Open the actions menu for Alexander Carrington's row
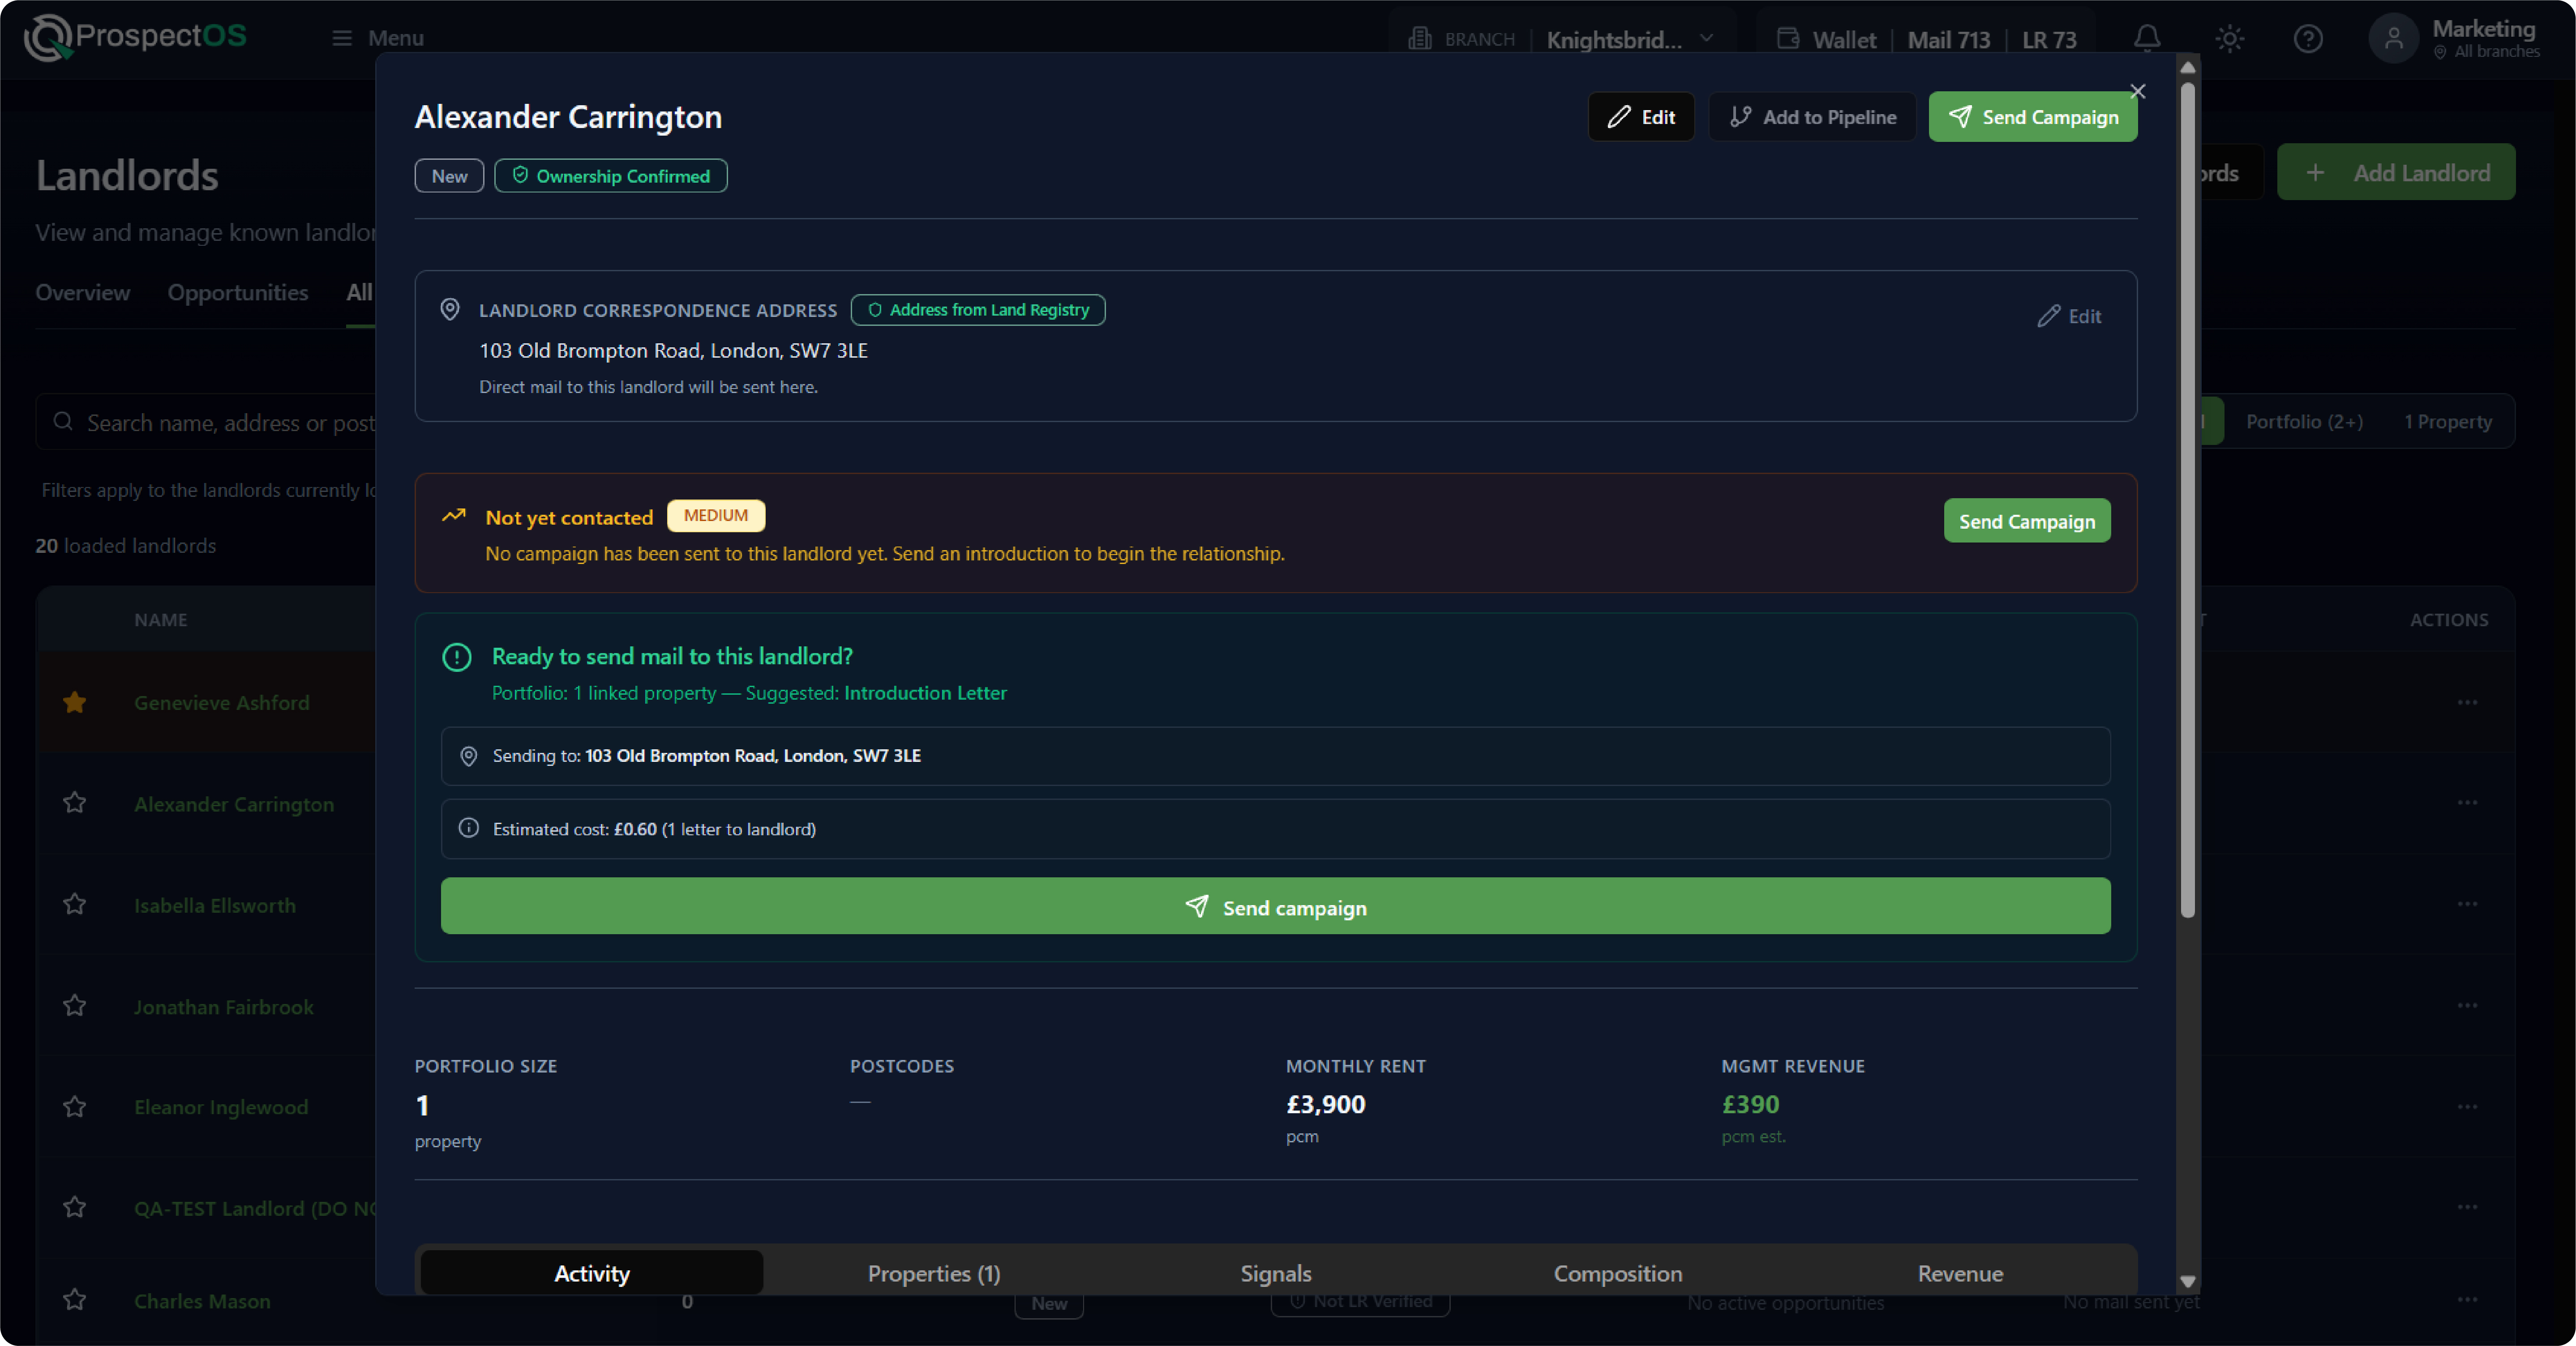Image resolution: width=2576 pixels, height=1346 pixels. coord(2468,802)
